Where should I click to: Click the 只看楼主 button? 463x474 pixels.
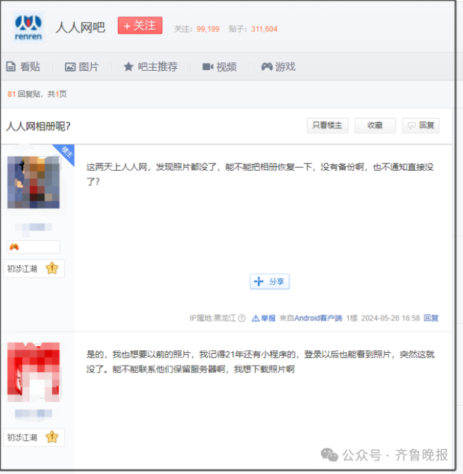pyautogui.click(x=327, y=126)
